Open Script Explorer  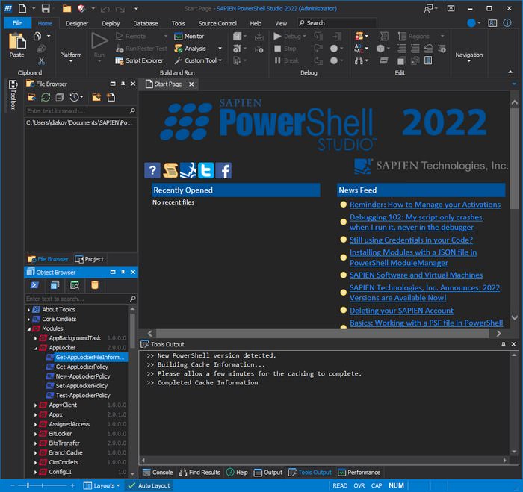click(x=139, y=60)
